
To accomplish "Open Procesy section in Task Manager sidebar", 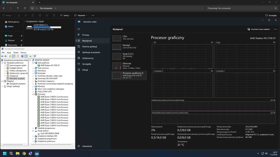I will tap(86, 35).
